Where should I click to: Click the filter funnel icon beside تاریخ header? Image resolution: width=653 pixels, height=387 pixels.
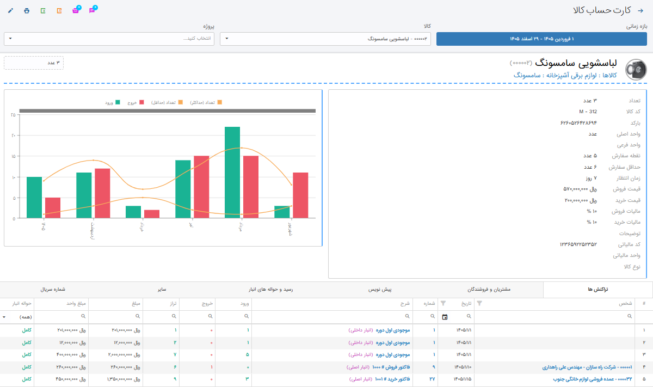point(479,303)
